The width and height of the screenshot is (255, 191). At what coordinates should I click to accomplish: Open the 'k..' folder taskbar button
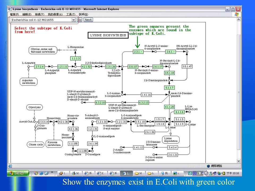(x=152, y=173)
